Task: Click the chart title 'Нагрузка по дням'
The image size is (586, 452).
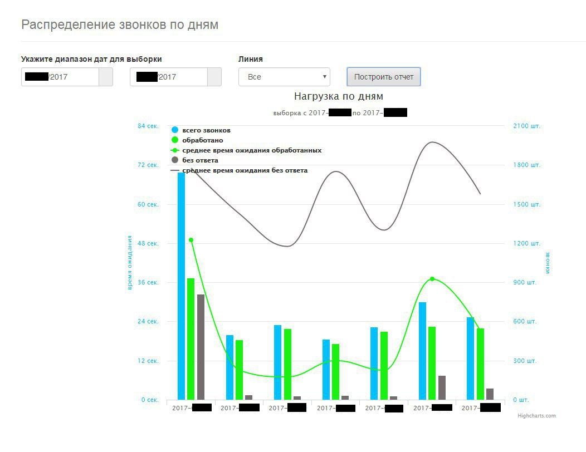Action: [339, 96]
